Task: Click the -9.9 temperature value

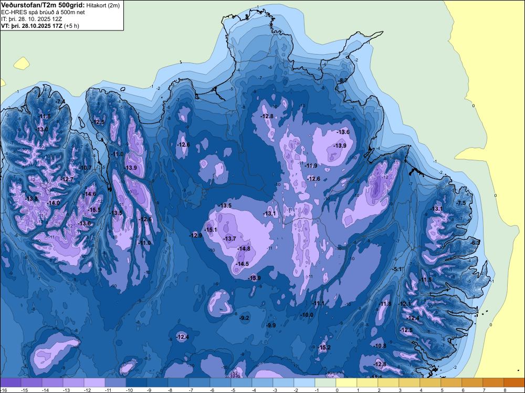Action: coord(271,325)
